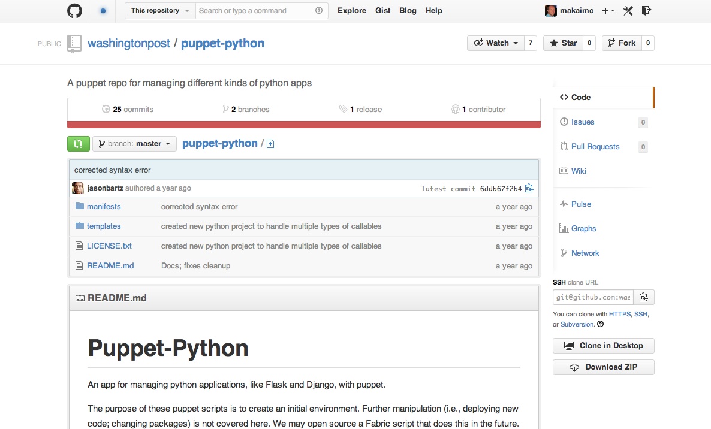Download the repository as ZIP
Image resolution: width=711 pixels, height=429 pixels.
click(x=604, y=367)
